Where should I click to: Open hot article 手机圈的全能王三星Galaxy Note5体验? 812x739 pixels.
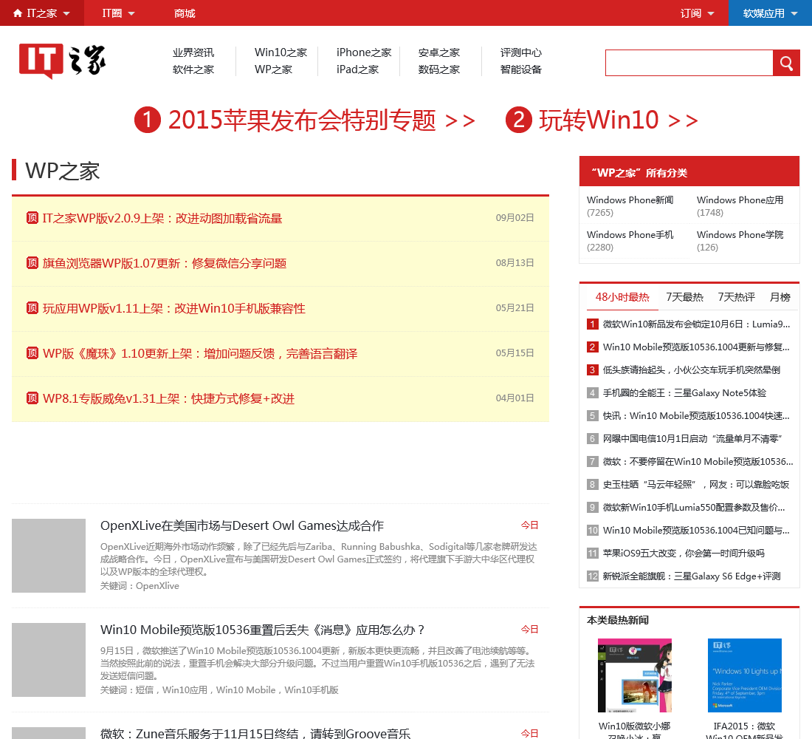point(684,392)
